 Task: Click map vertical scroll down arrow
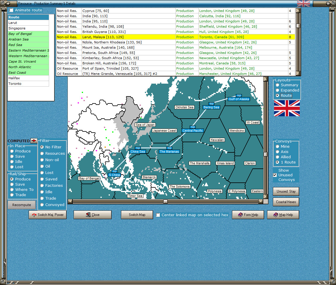tap(266, 196)
